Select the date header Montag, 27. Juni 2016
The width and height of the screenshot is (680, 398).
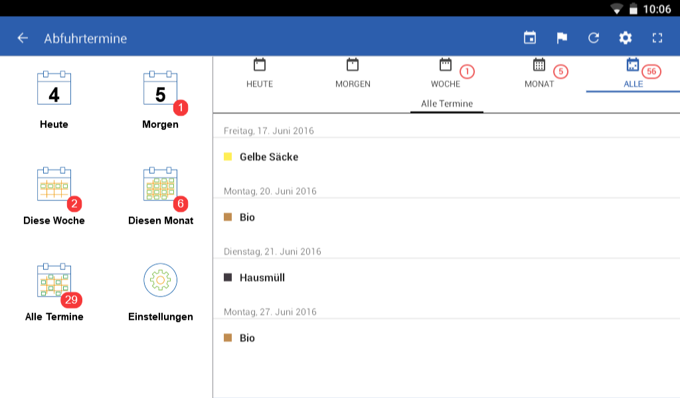point(270,312)
